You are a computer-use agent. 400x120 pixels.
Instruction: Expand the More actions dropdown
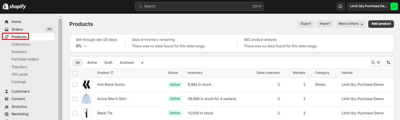(351, 24)
